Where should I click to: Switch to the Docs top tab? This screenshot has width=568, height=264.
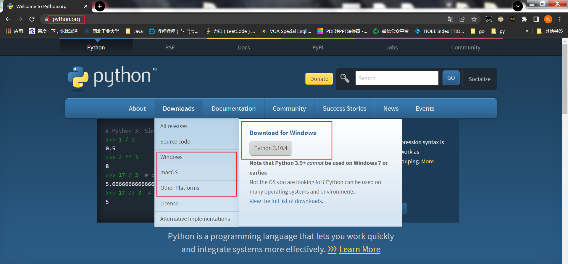244,47
